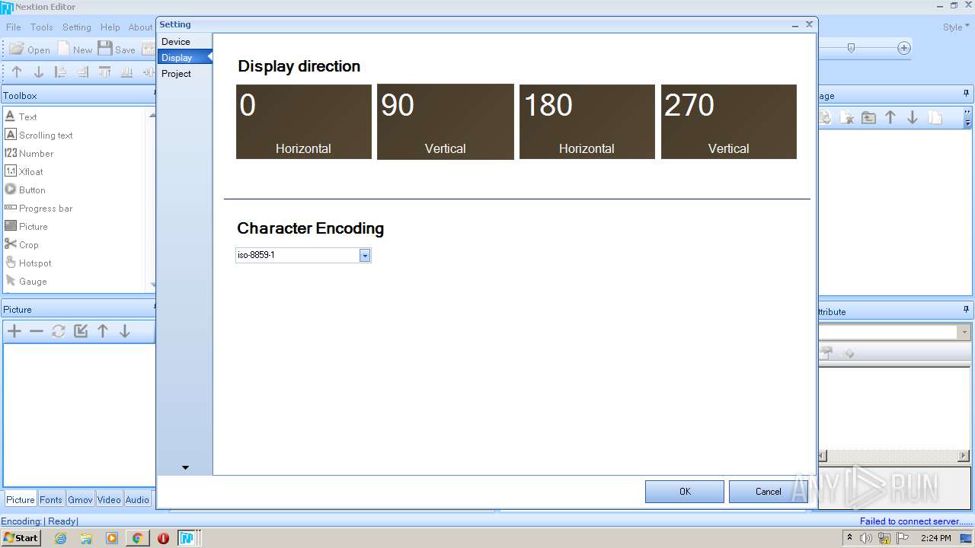The image size is (975, 548).
Task: Open the Setting menu in menu bar
Action: pyautogui.click(x=77, y=27)
